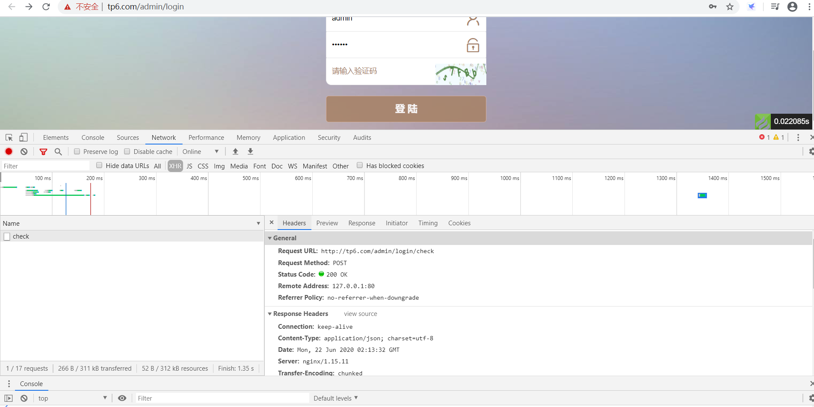
Task: Open the console drawer three-dot menu
Action: [x=9, y=383]
